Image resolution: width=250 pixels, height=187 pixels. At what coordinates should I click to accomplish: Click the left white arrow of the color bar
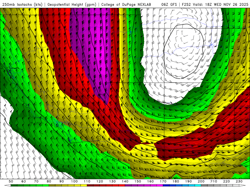tap(7, 185)
